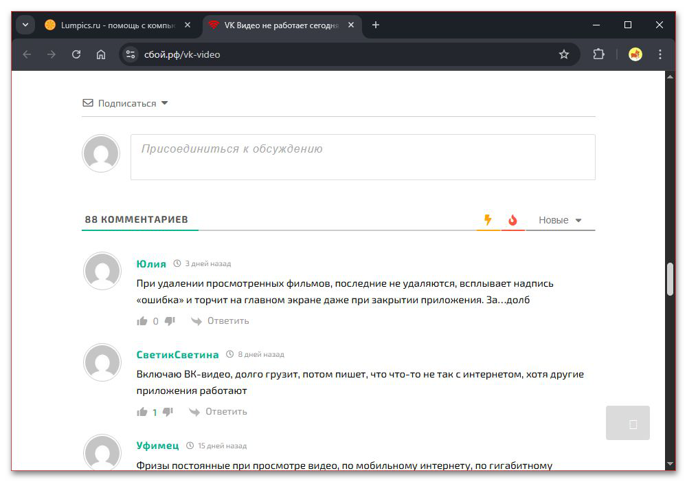Screen dimensions: 687x482
Task: Click Уфимец's comment text about фризы
Action: click(x=344, y=465)
